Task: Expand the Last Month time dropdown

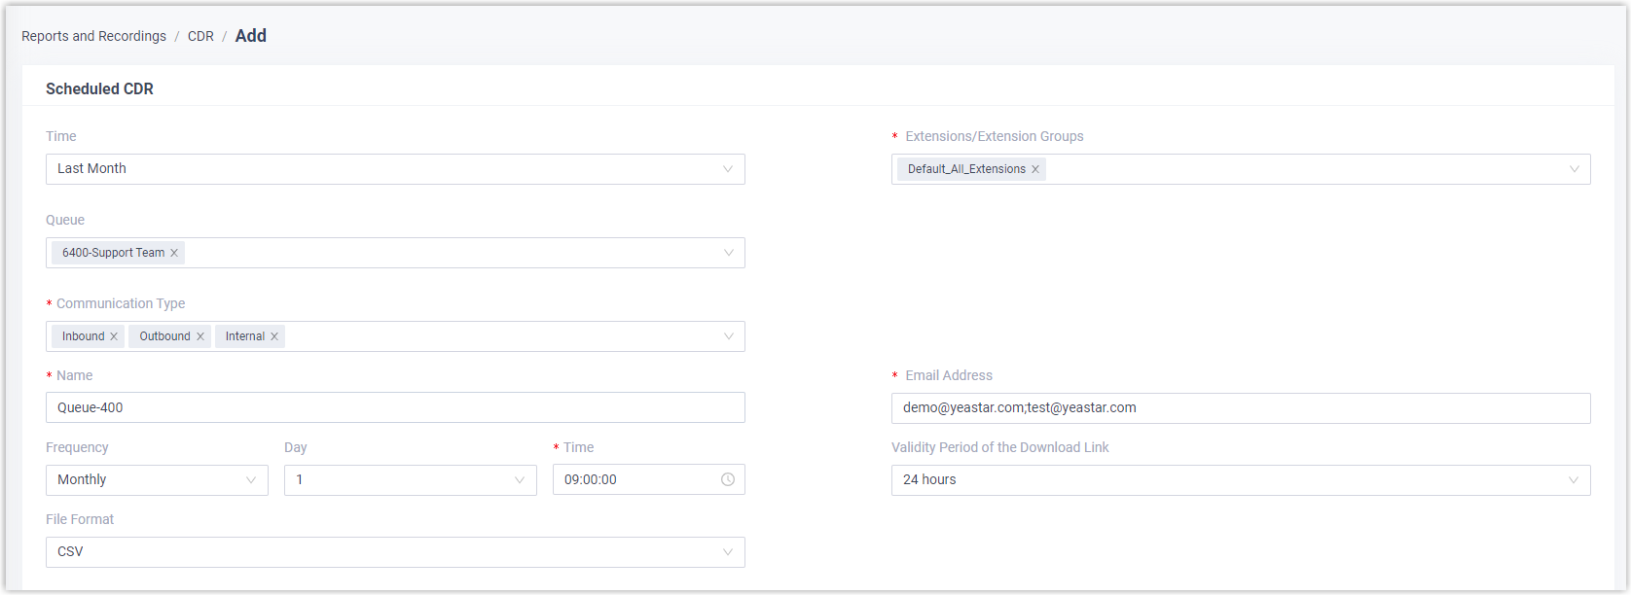Action: (x=727, y=169)
